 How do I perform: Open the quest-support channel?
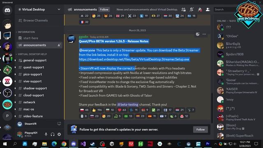[x=39, y=67]
